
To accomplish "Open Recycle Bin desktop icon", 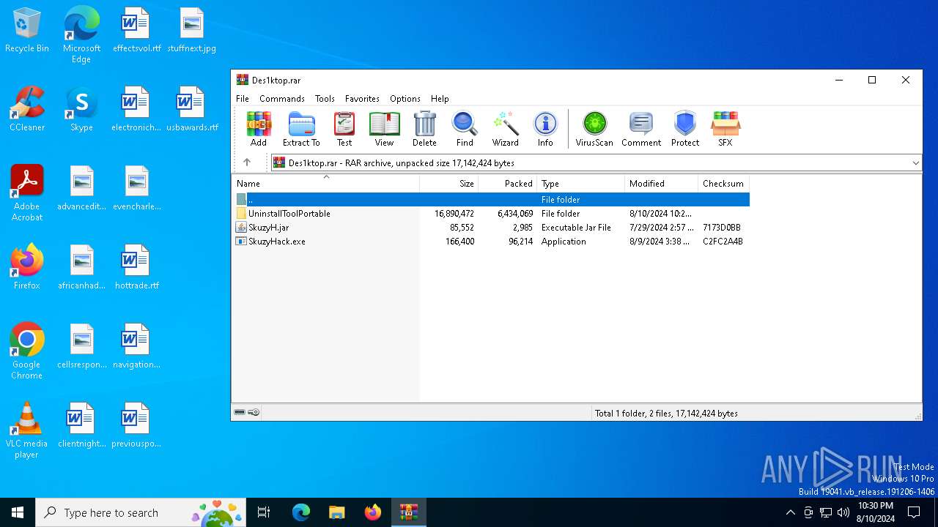I will coord(27,31).
